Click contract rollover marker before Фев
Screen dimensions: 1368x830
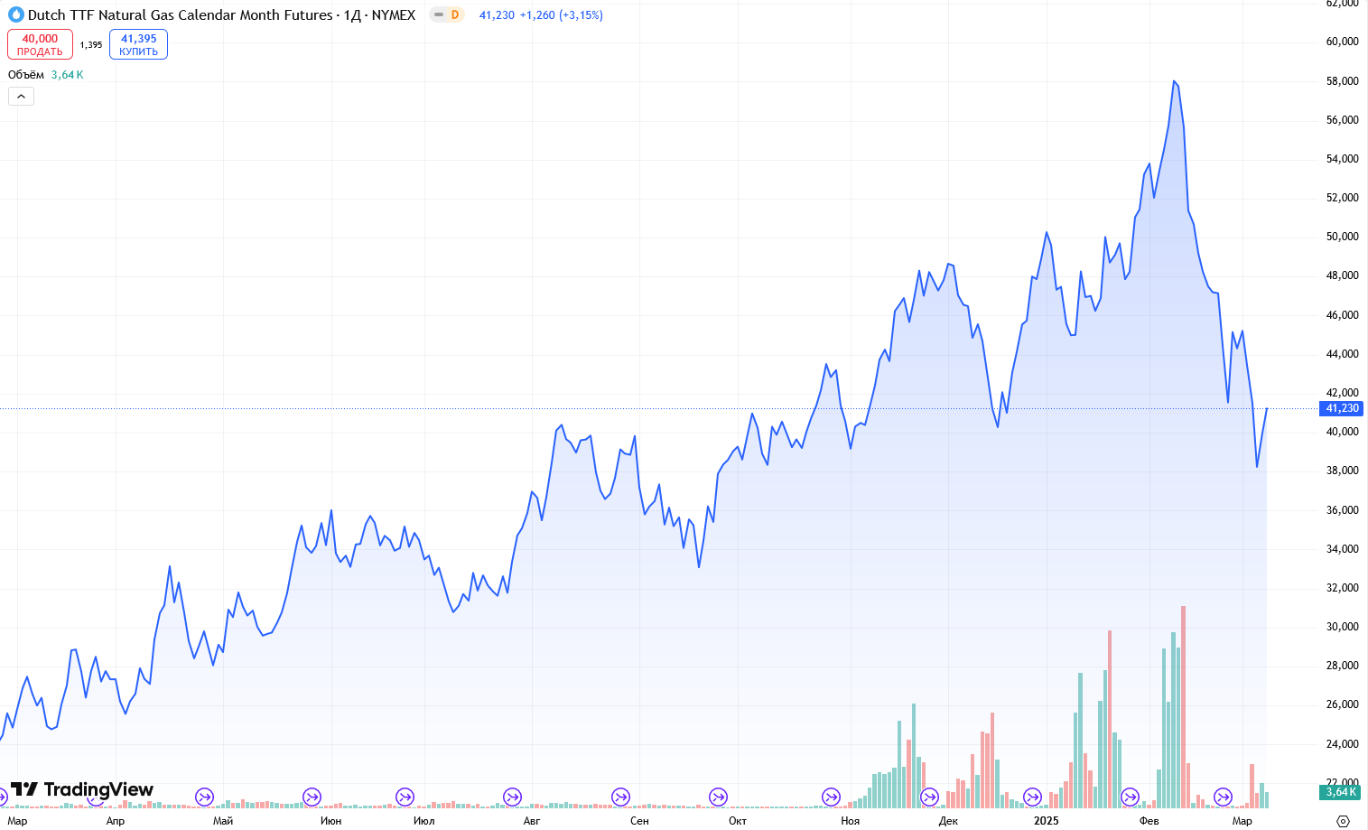point(1130,797)
